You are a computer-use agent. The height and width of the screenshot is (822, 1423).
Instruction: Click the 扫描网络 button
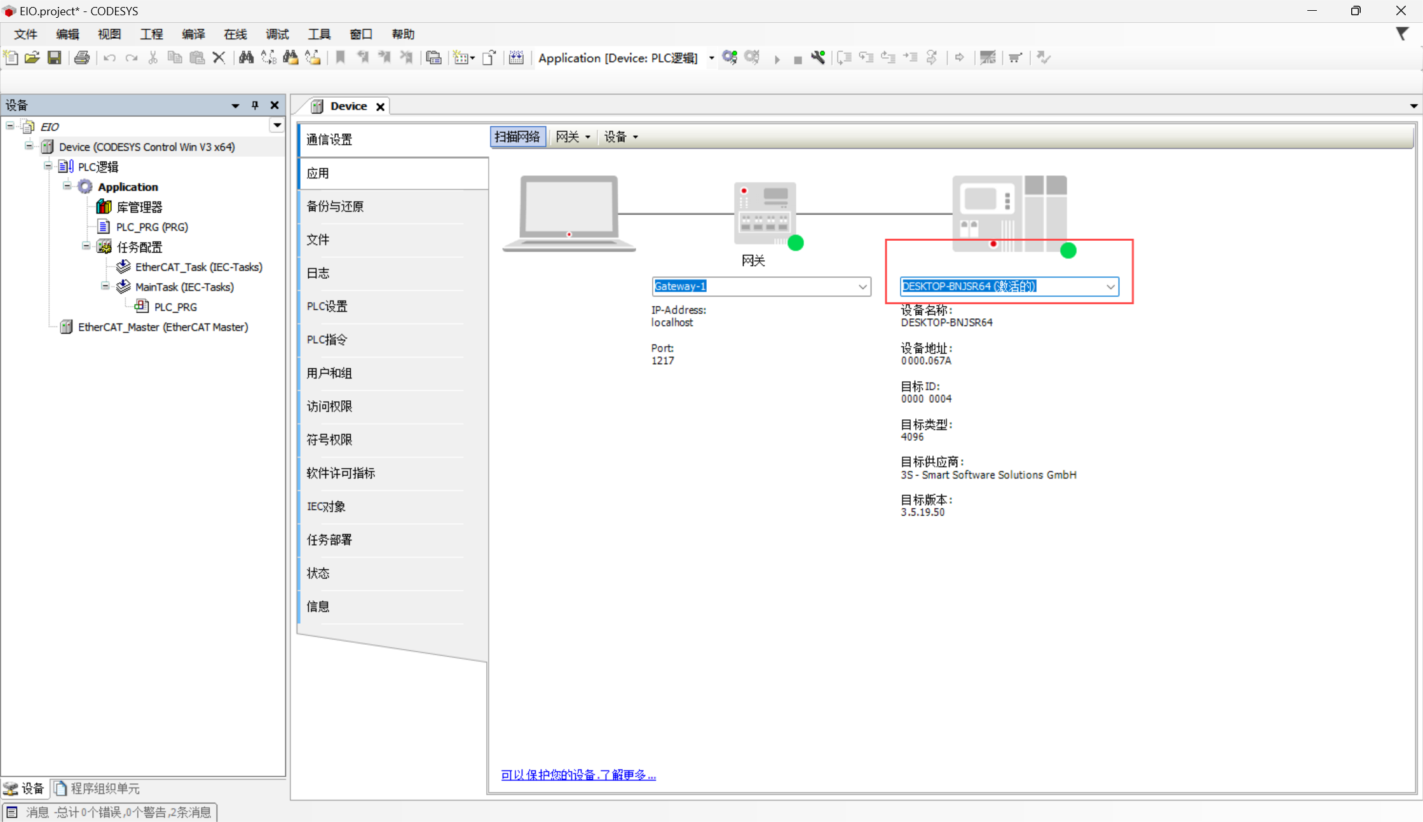click(x=517, y=137)
